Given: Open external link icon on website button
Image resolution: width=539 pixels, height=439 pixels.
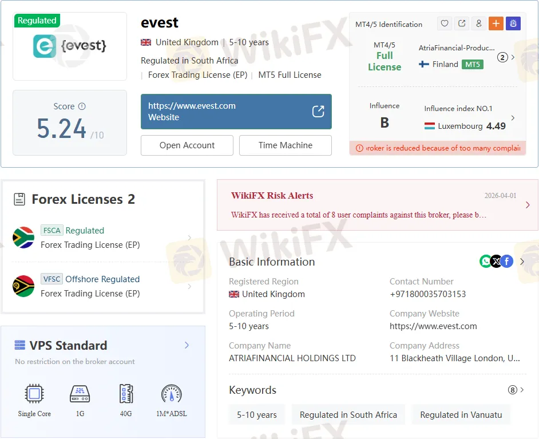Looking at the screenshot, I should pos(318,112).
